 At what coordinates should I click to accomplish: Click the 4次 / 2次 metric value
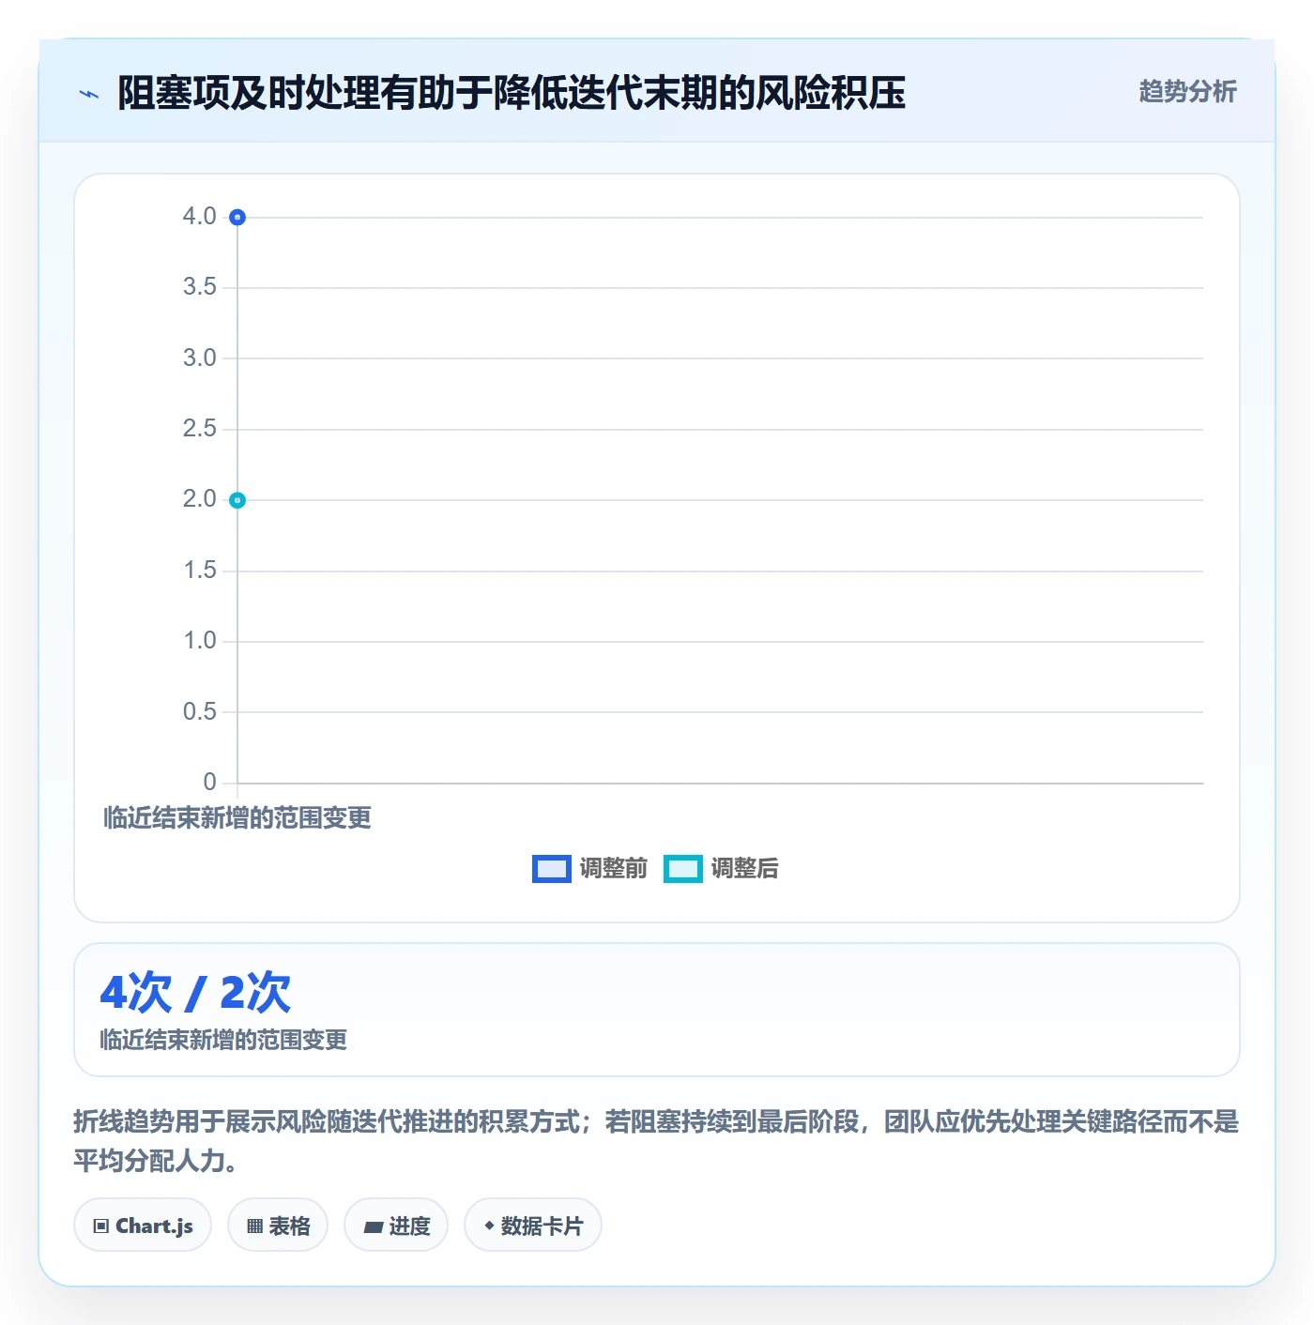coord(195,992)
